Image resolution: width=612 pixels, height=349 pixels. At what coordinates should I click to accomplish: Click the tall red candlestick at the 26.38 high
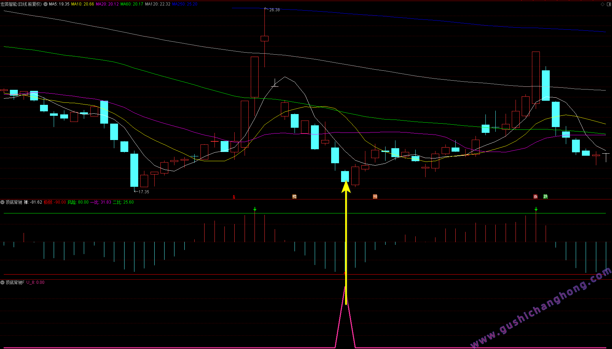tap(264, 38)
